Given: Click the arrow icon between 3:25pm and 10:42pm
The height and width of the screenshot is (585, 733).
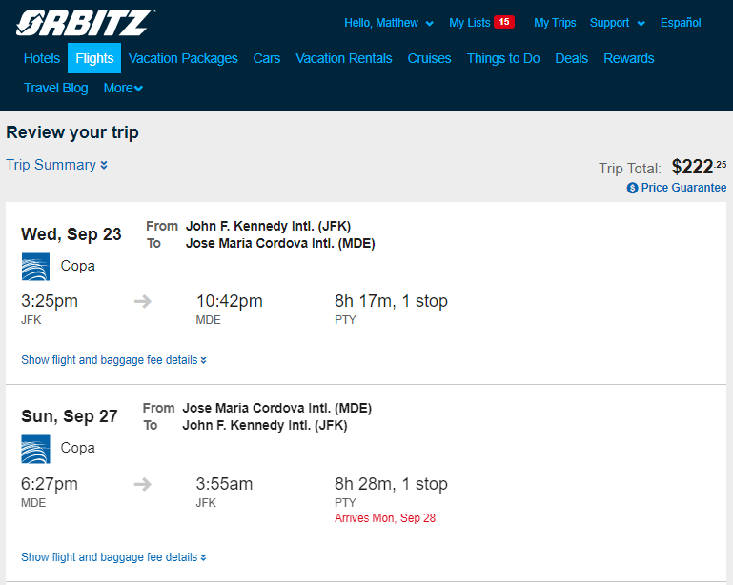Looking at the screenshot, I should tap(143, 301).
